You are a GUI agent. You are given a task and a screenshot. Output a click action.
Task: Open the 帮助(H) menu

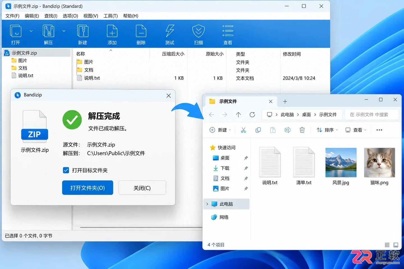(x=131, y=16)
